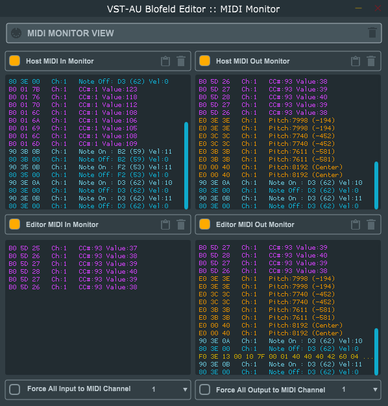Clear the Host MIDI Out Monitor log
Screen dimensions: 388x406
[x=371, y=61]
